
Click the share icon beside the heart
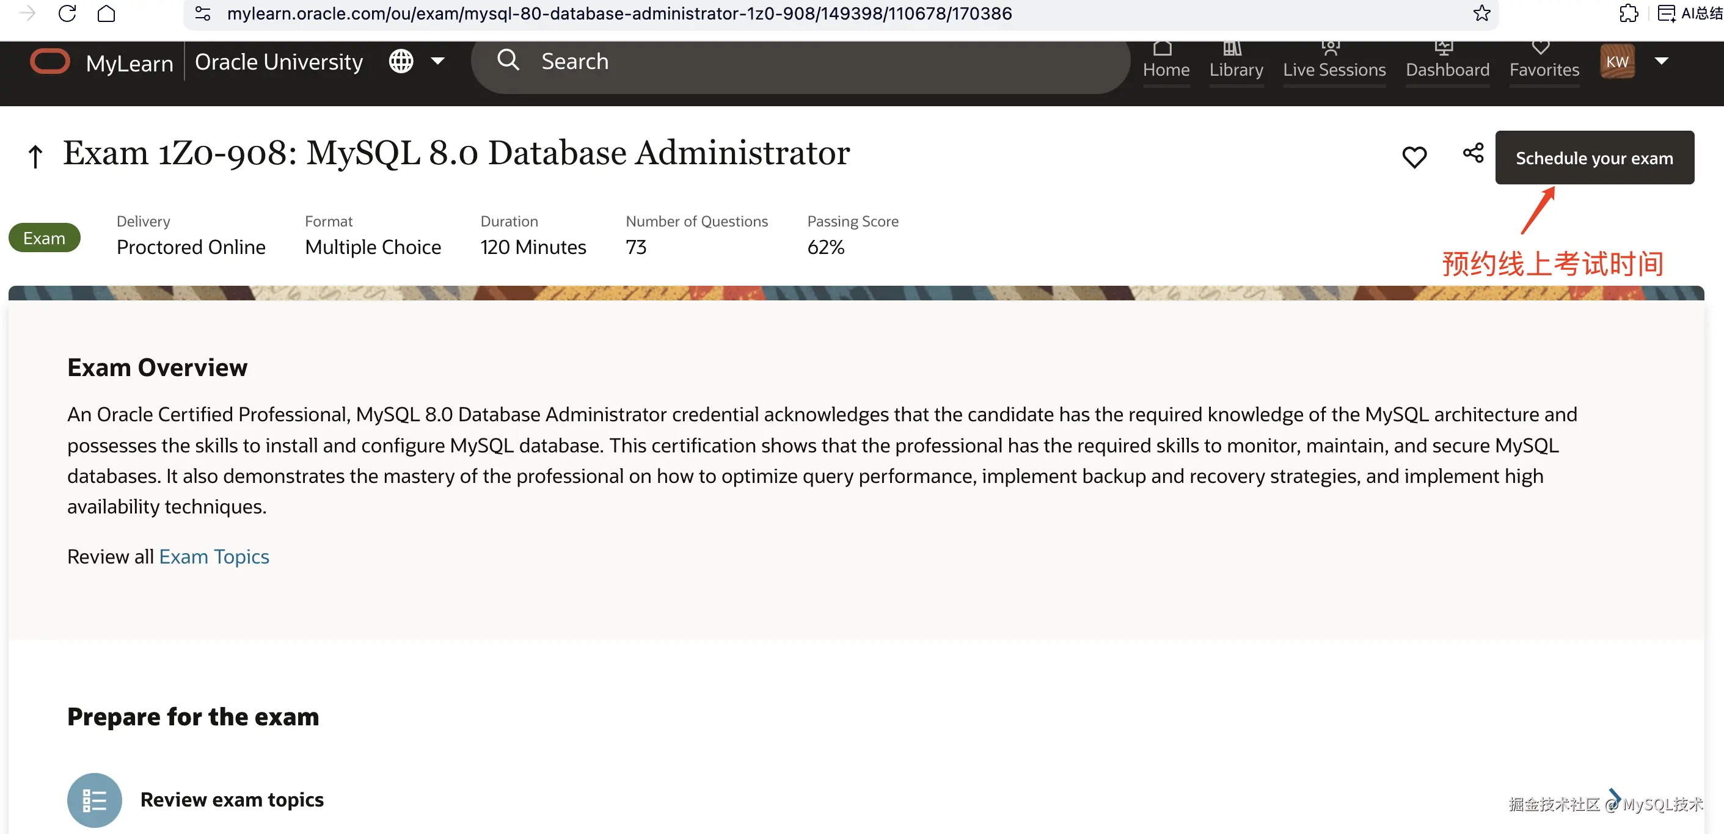coord(1473,153)
